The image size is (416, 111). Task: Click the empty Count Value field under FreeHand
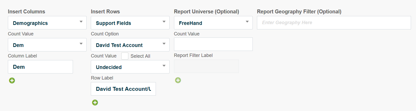point(213,44)
